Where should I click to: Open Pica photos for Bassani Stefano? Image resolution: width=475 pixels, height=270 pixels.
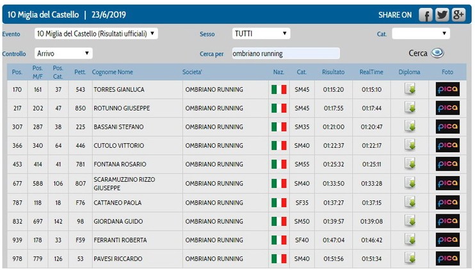click(x=447, y=127)
